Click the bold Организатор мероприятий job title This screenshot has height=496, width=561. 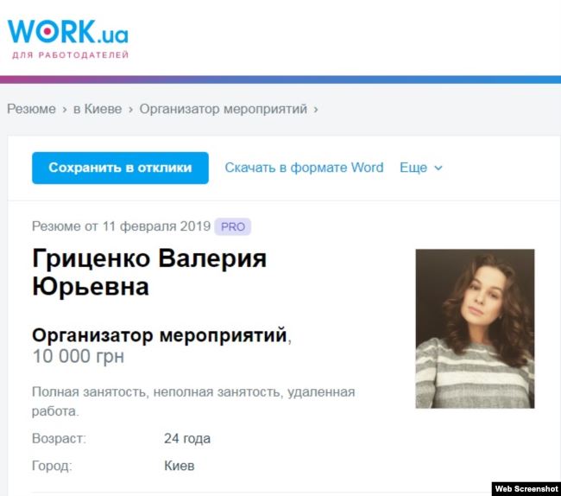coord(159,335)
